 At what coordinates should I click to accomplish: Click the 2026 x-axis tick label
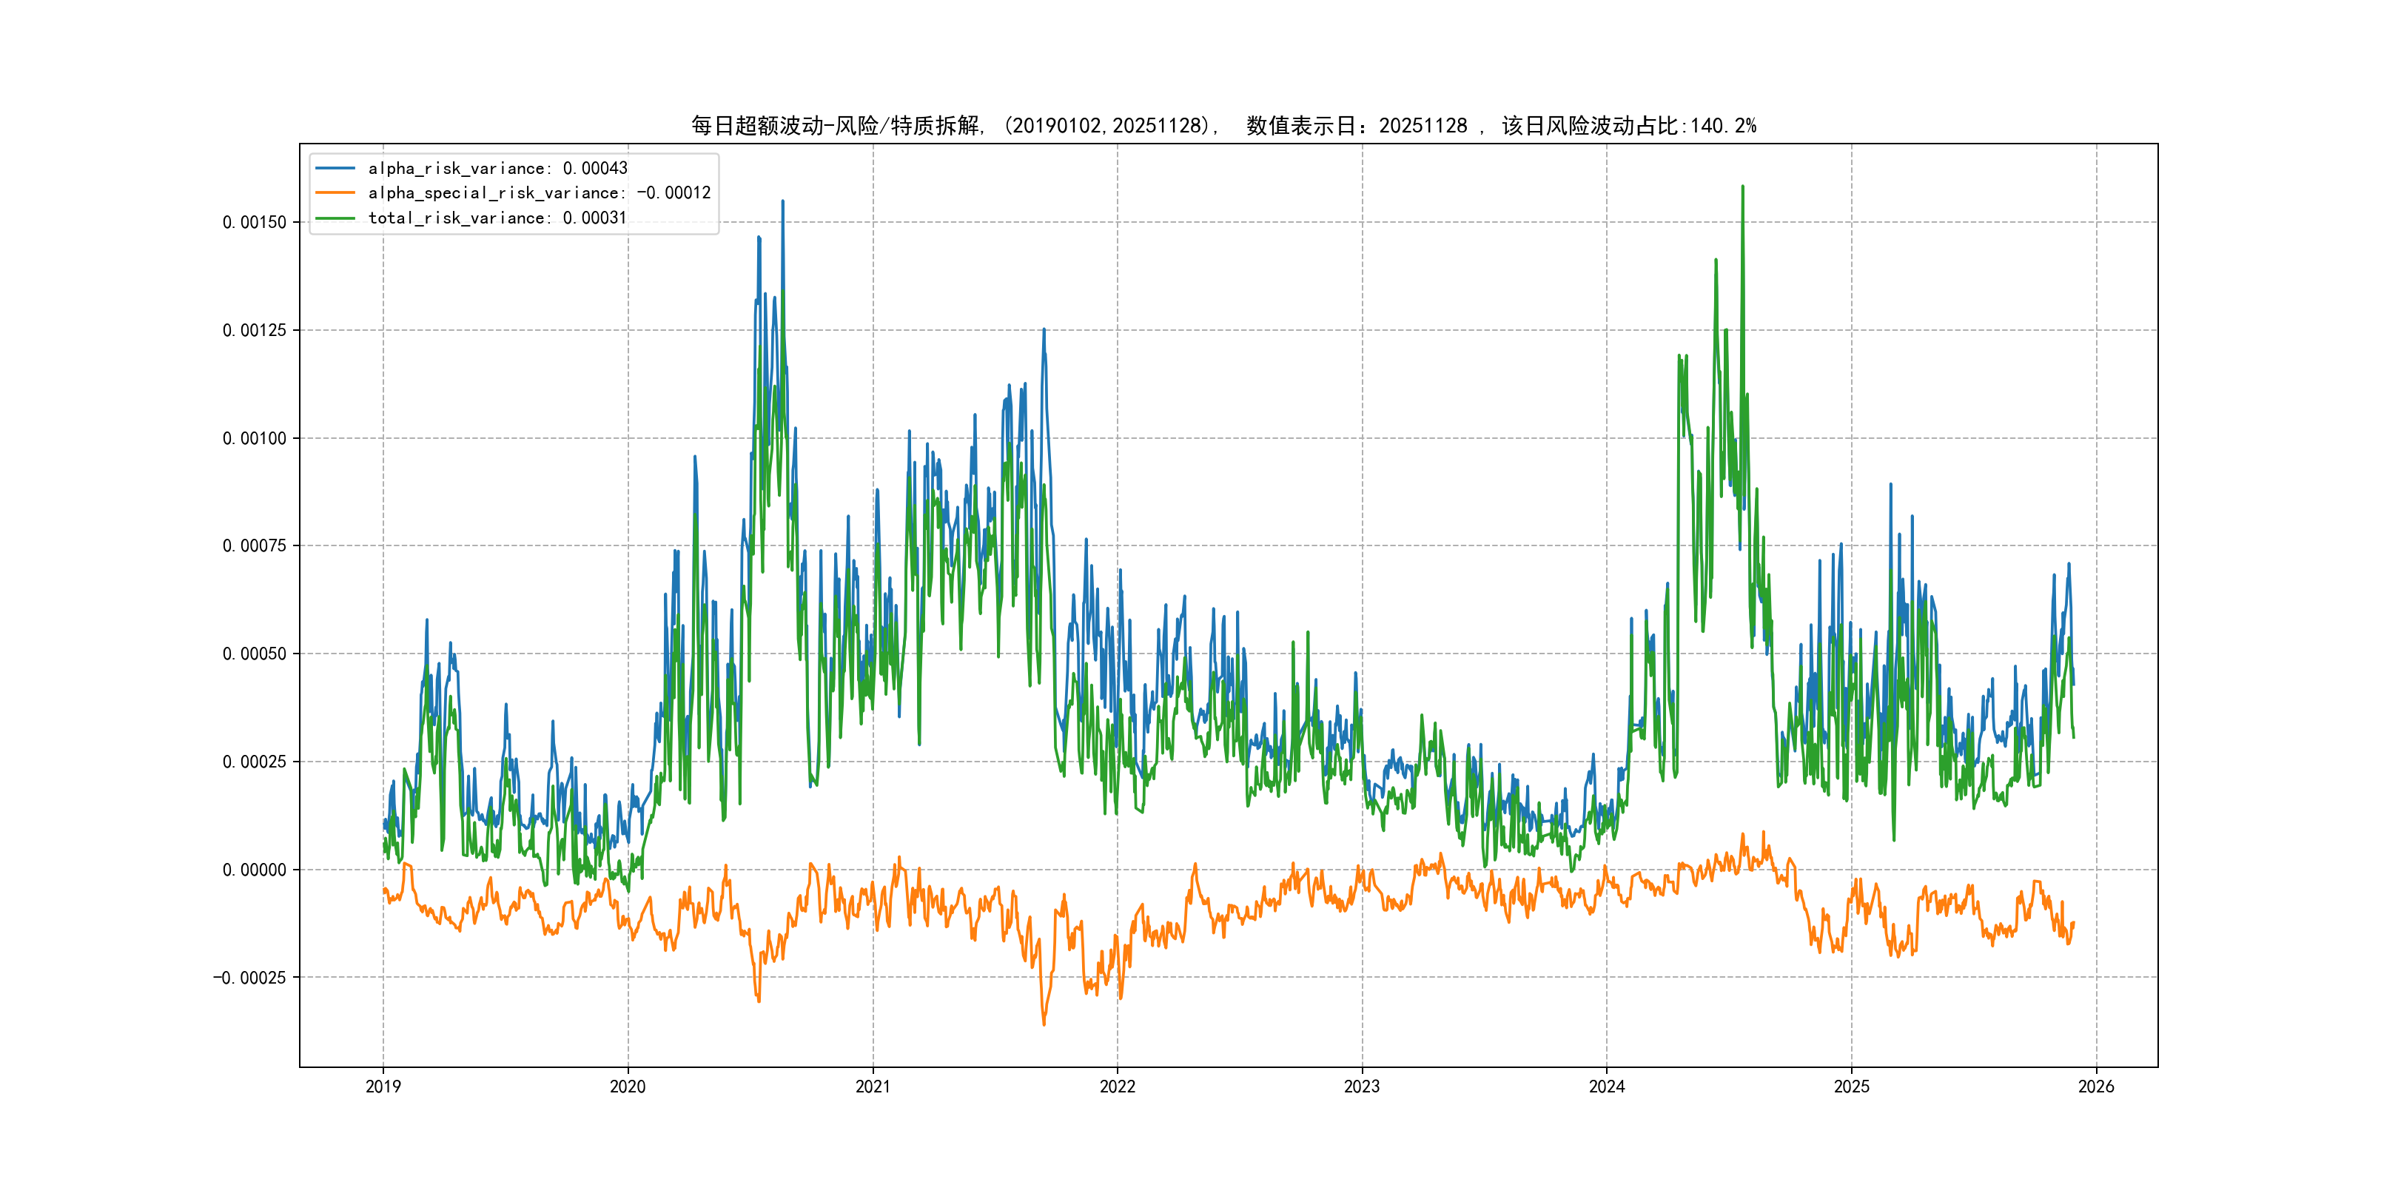click(2096, 1087)
